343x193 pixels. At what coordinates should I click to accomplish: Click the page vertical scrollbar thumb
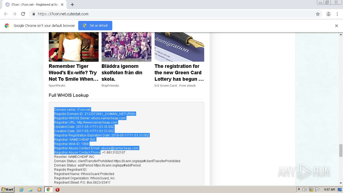[341, 150]
